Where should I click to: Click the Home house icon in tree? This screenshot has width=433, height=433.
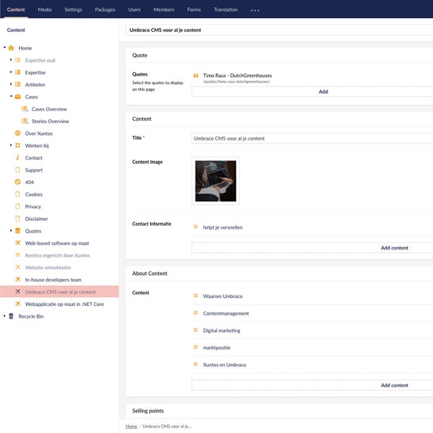click(11, 48)
